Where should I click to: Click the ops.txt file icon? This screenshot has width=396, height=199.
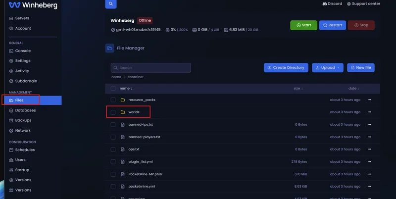123,149
